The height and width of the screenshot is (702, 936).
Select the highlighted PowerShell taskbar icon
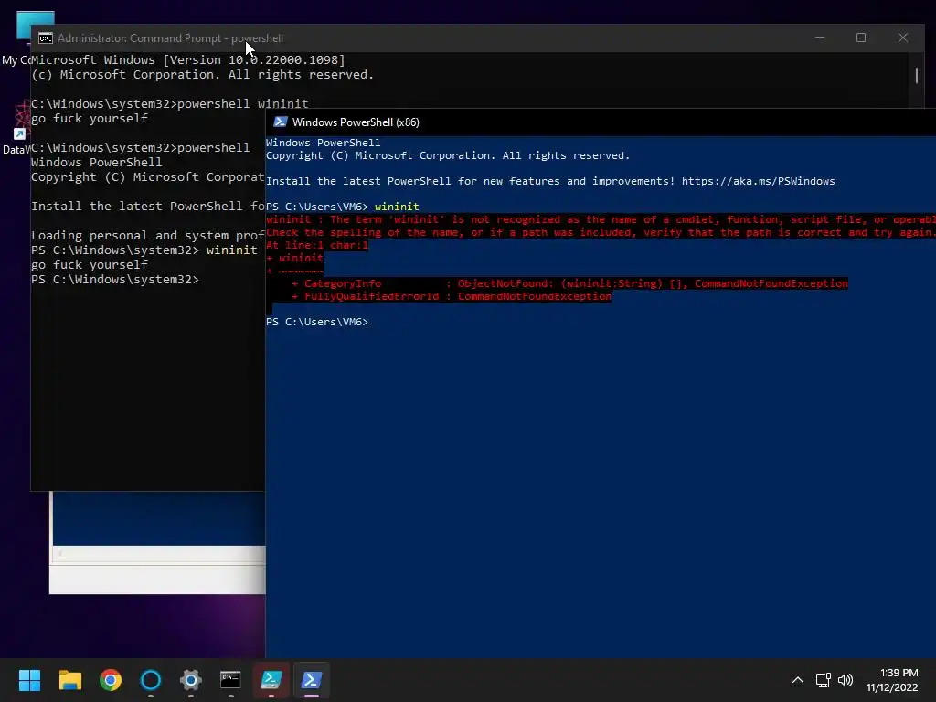[x=311, y=680]
